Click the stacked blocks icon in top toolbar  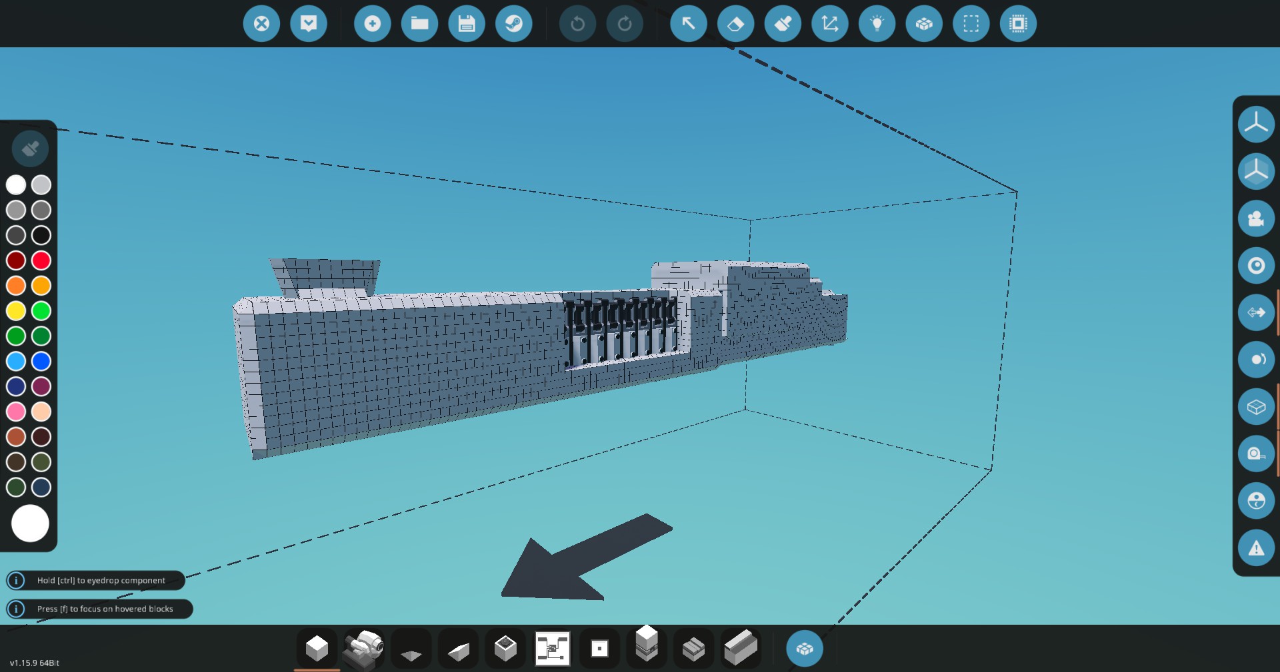pos(924,24)
